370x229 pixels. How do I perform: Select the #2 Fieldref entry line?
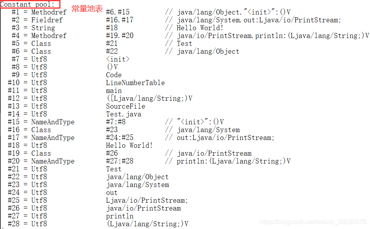[x=176, y=20]
